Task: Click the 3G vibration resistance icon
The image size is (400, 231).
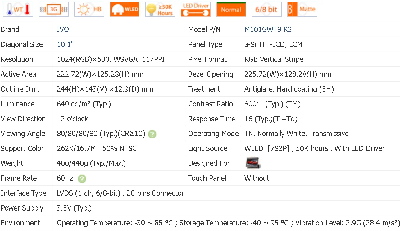Action: [54, 9]
